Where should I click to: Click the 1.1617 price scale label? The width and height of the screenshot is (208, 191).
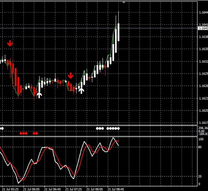point(204,123)
